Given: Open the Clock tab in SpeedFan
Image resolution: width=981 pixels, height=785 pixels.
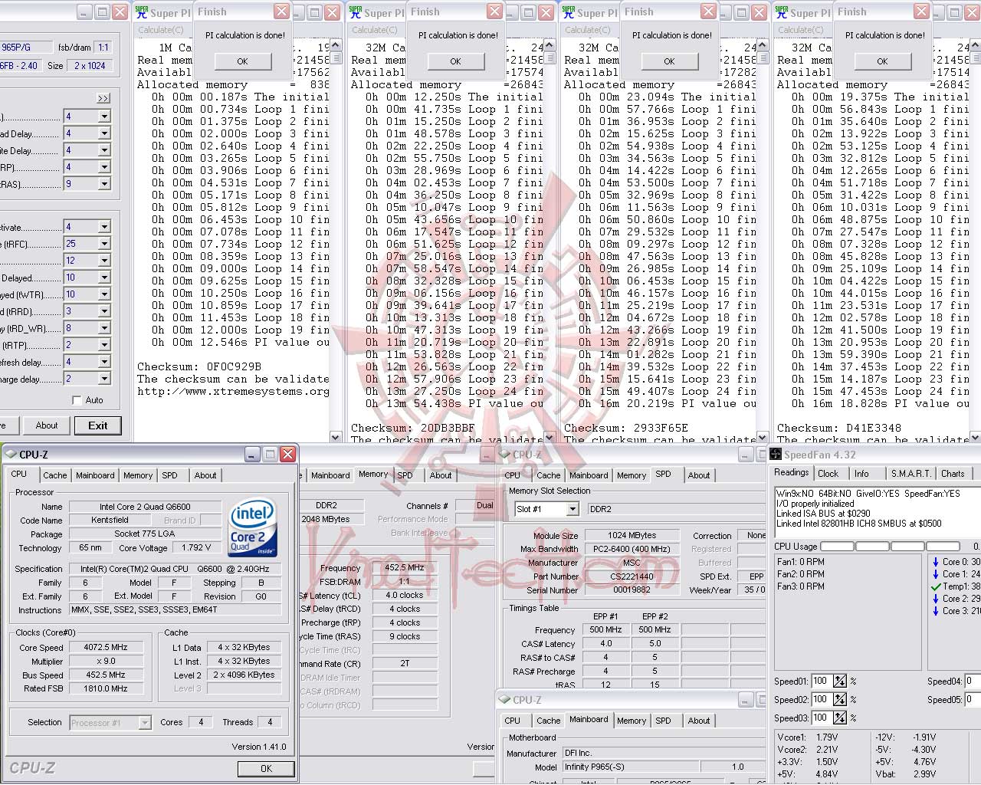Looking at the screenshot, I should [x=828, y=474].
